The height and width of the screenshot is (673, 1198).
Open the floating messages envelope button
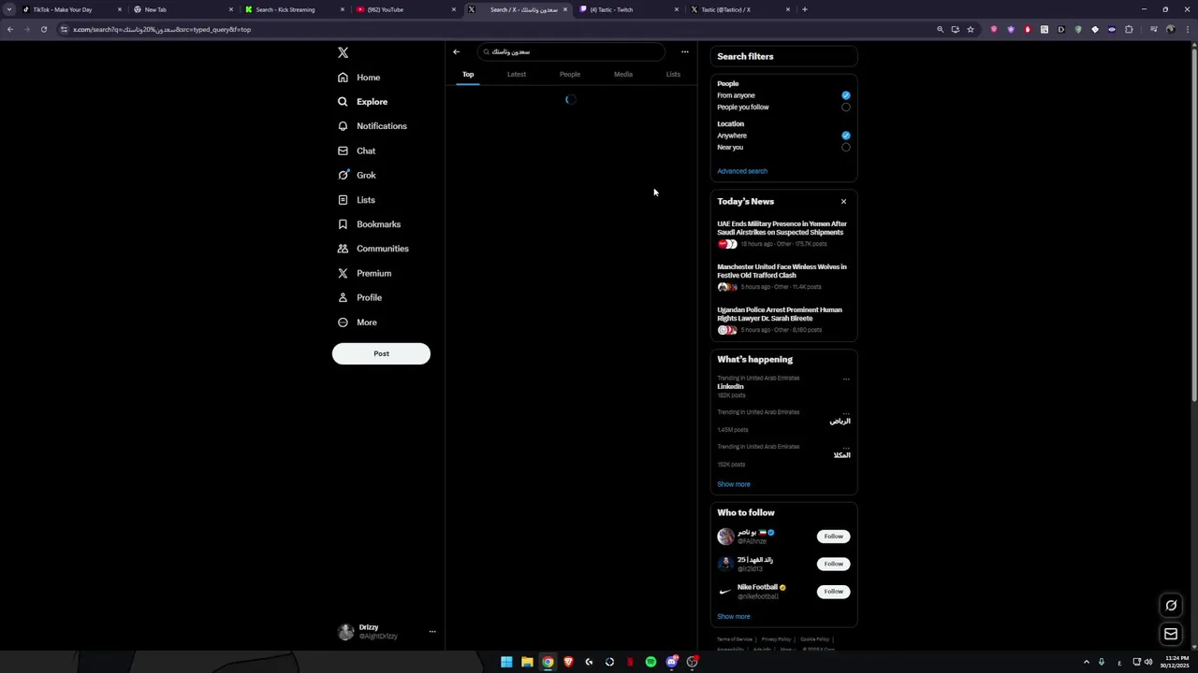pos(1171,634)
